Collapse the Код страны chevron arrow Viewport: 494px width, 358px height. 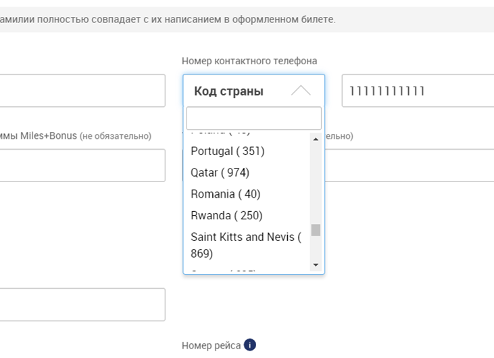[x=301, y=91]
